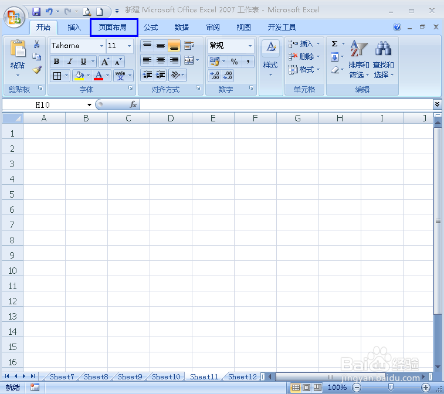The width and height of the screenshot is (444, 394).
Task: Switch to Sheet12 worksheet tab
Action: 242,377
